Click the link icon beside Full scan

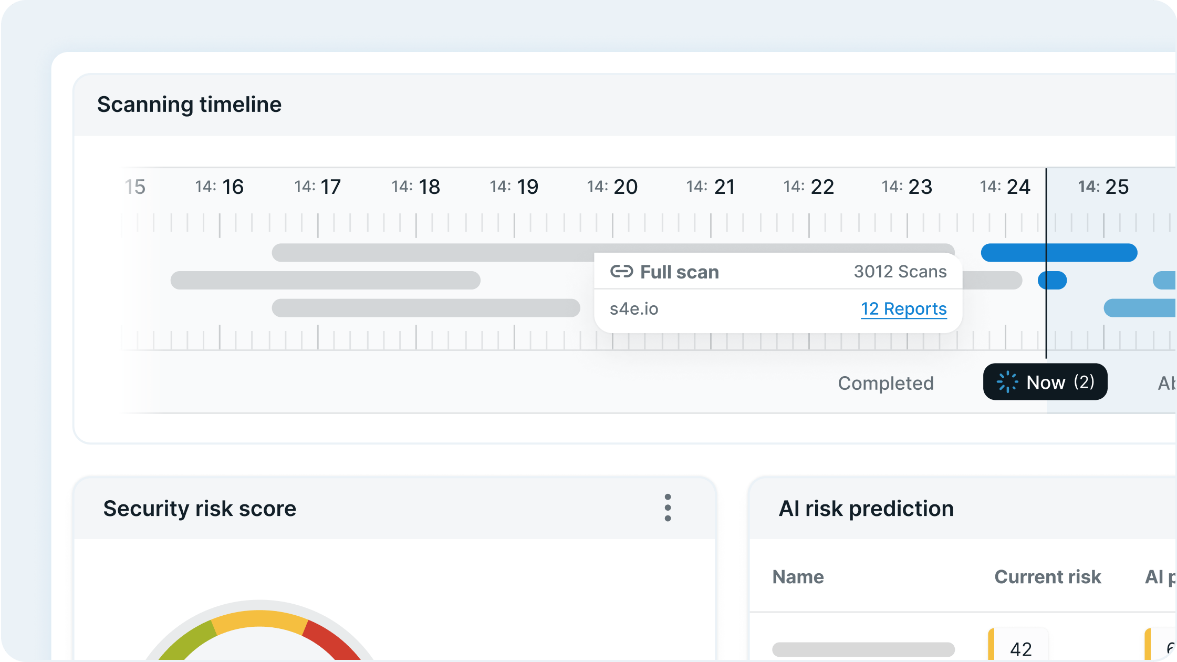pos(621,272)
